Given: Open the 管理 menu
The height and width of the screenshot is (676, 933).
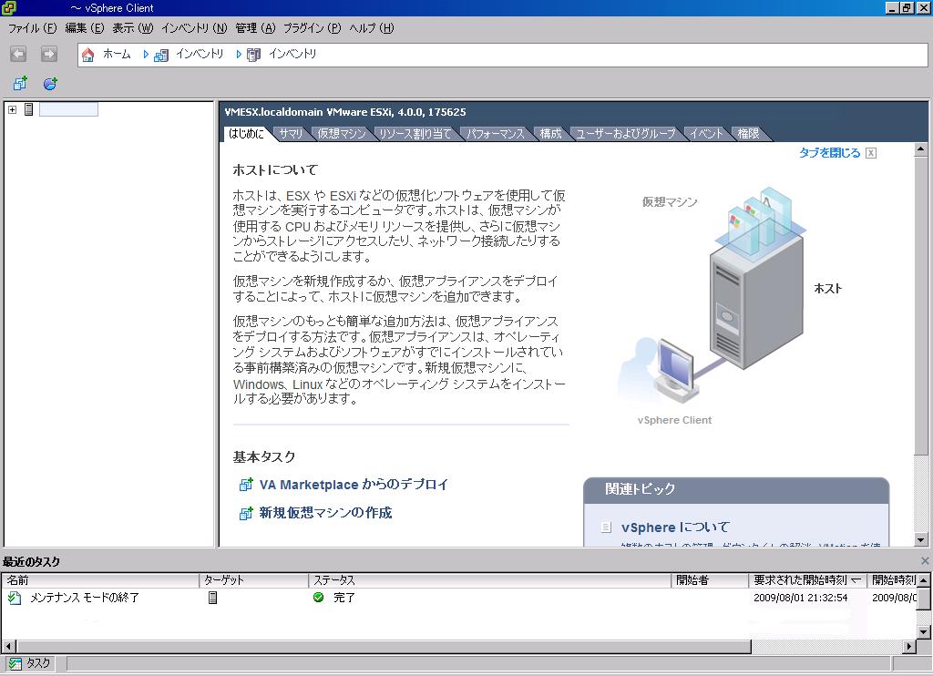Looking at the screenshot, I should click(255, 28).
